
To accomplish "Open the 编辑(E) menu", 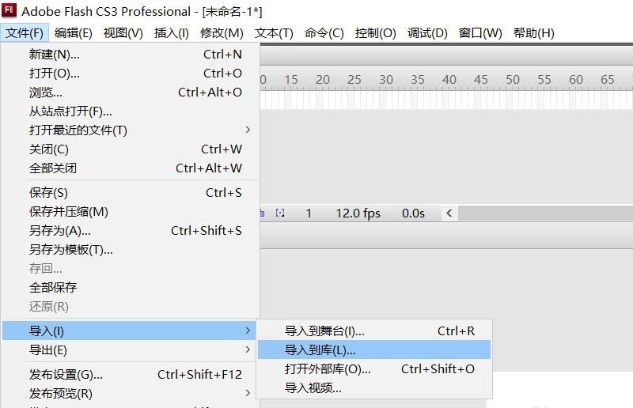I will point(74,32).
